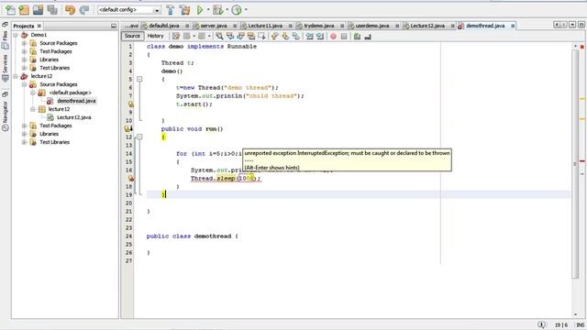Open the Debug Project dropdown arrow
Screen dimensions: 587x330
click(x=227, y=10)
